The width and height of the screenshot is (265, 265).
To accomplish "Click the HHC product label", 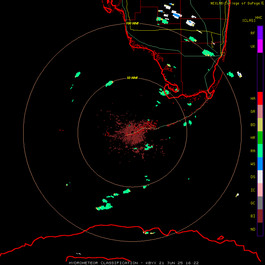I will tap(259, 18).
